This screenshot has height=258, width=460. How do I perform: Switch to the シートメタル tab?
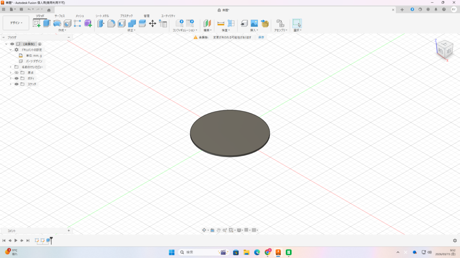tap(102, 16)
